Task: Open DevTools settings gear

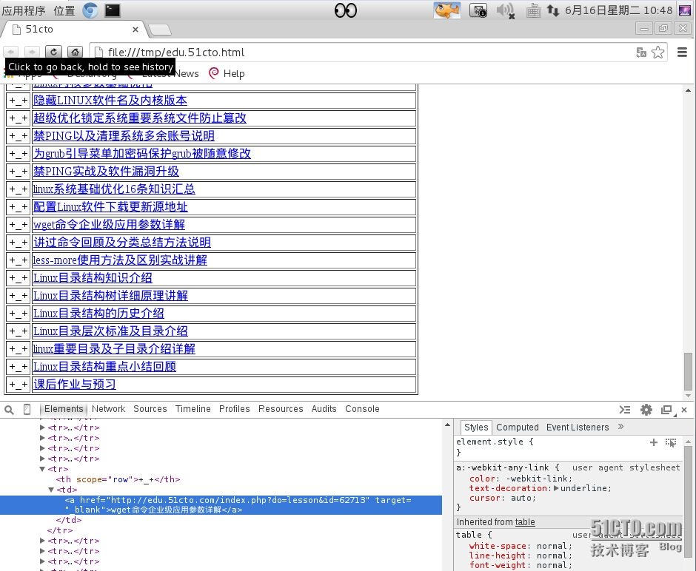Action: 646,410
